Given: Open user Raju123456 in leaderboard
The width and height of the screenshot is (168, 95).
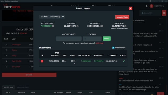Looking at the screenshot, I should click(17, 61).
